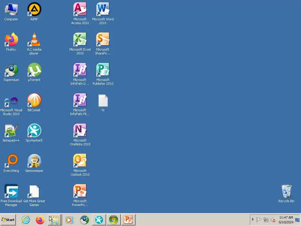Open the clock showing 11:47 AM

tap(286, 220)
